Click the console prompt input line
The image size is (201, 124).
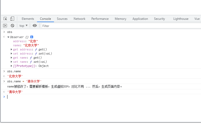point(104,97)
